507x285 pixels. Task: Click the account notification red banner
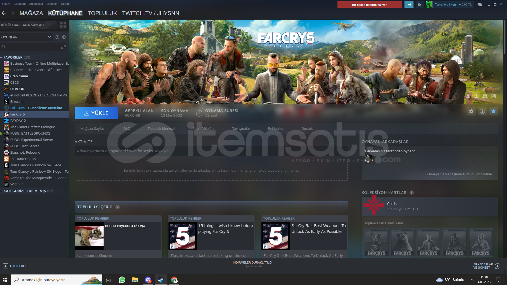click(x=370, y=5)
